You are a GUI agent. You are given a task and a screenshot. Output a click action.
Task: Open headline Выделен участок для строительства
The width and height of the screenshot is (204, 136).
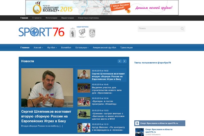point(107,90)
